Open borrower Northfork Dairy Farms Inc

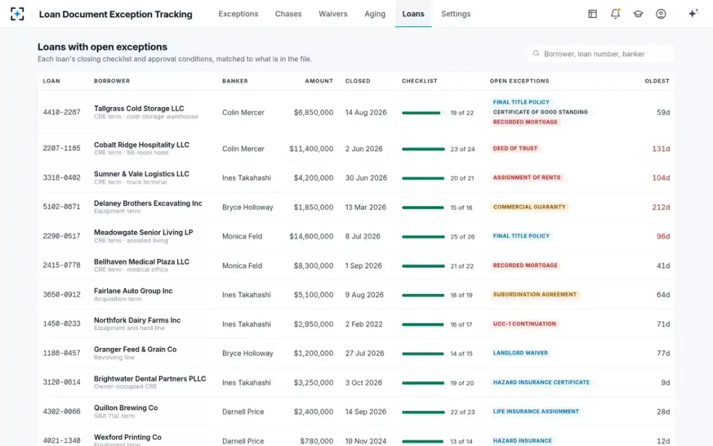(137, 320)
